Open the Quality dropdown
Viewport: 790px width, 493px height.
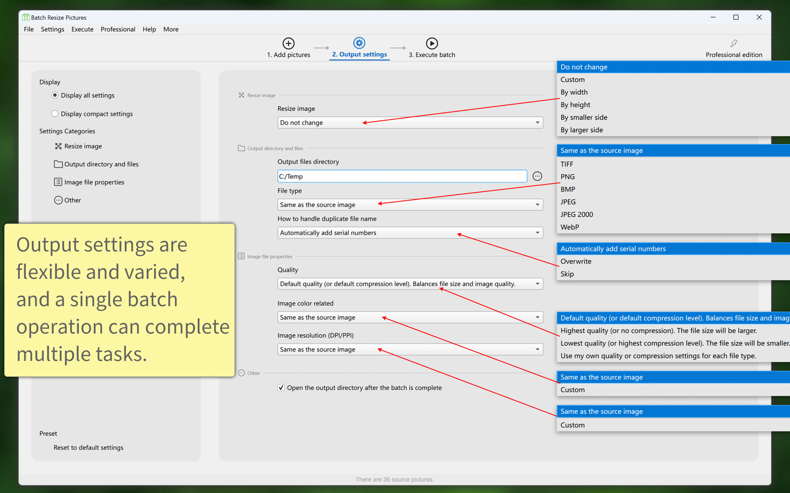coord(410,284)
